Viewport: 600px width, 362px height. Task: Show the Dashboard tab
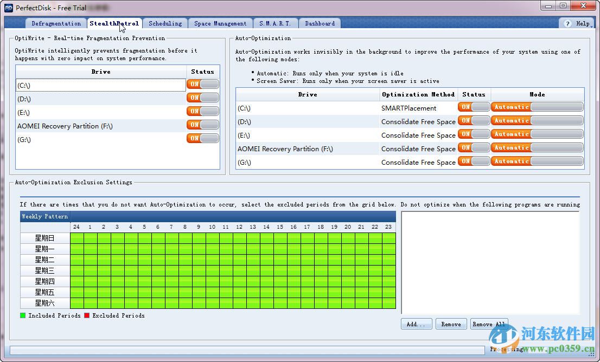click(320, 23)
